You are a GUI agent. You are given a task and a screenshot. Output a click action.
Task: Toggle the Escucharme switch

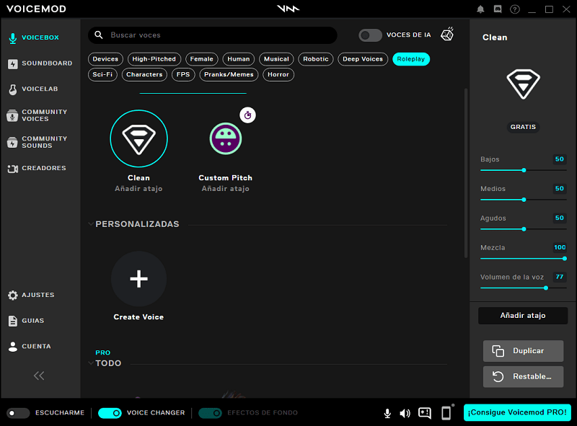(18, 413)
